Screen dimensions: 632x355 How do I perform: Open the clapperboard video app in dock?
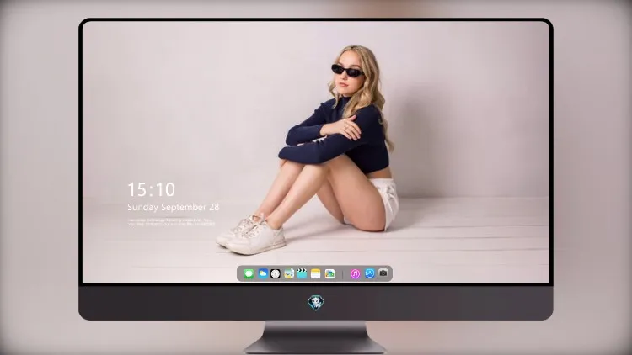point(302,273)
